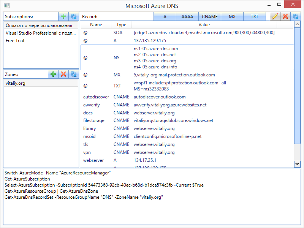
Task: Create a new CNAME record
Action: click(210, 17)
